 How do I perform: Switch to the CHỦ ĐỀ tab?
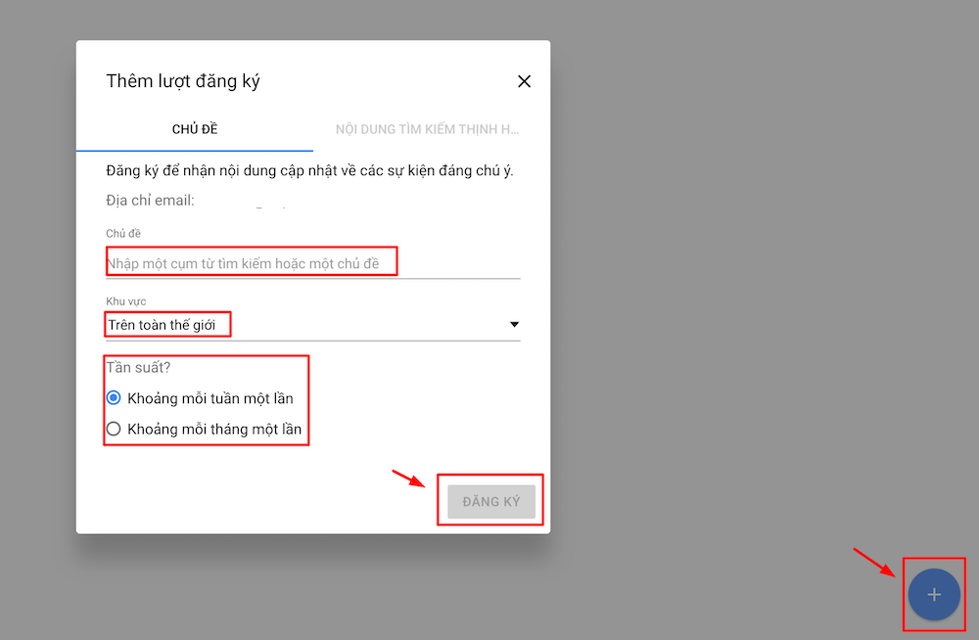pyautogui.click(x=194, y=128)
